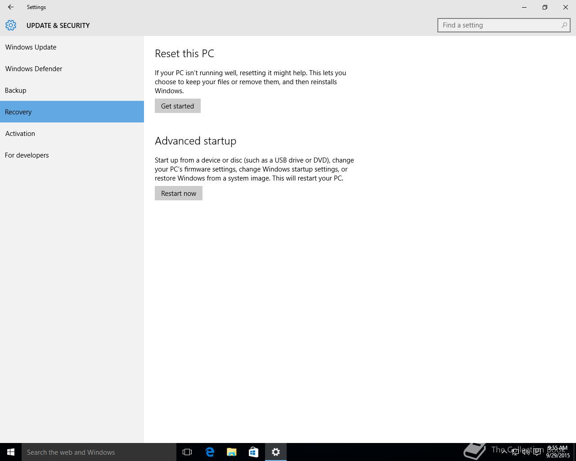576x461 pixels.
Task: Select Windows Defender in the sidebar
Action: [x=72, y=68]
